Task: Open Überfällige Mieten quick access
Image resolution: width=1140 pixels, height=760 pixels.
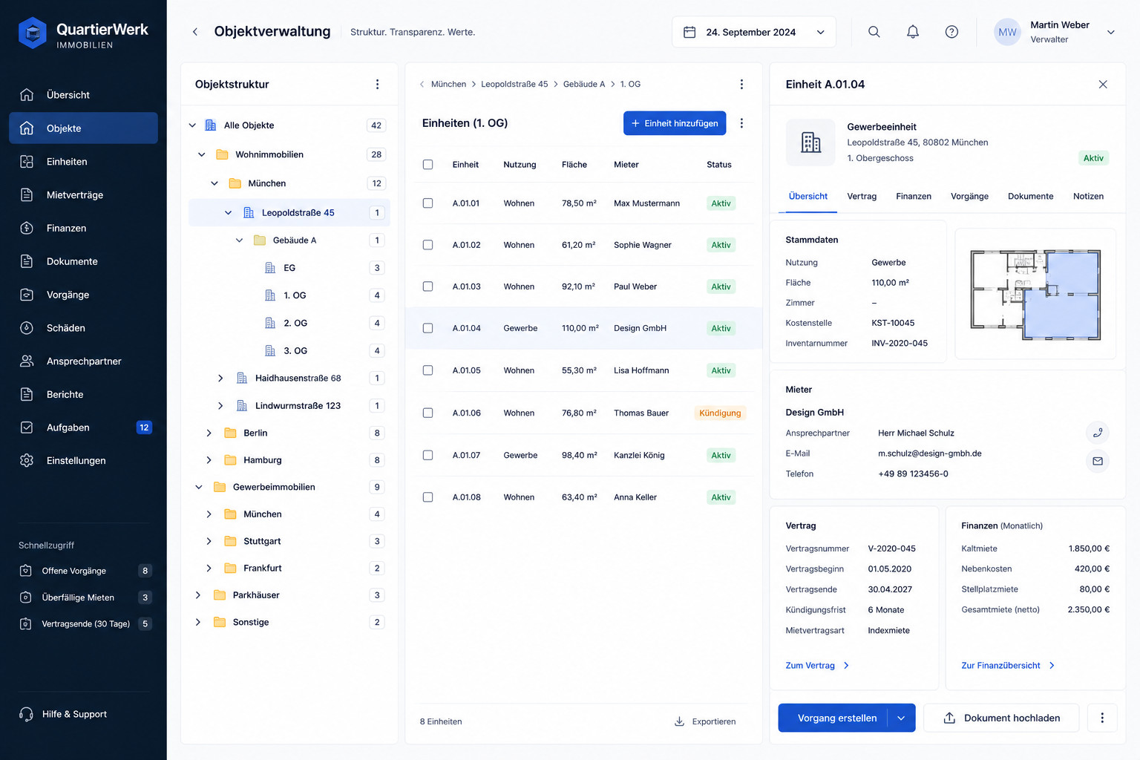Action: [85, 597]
